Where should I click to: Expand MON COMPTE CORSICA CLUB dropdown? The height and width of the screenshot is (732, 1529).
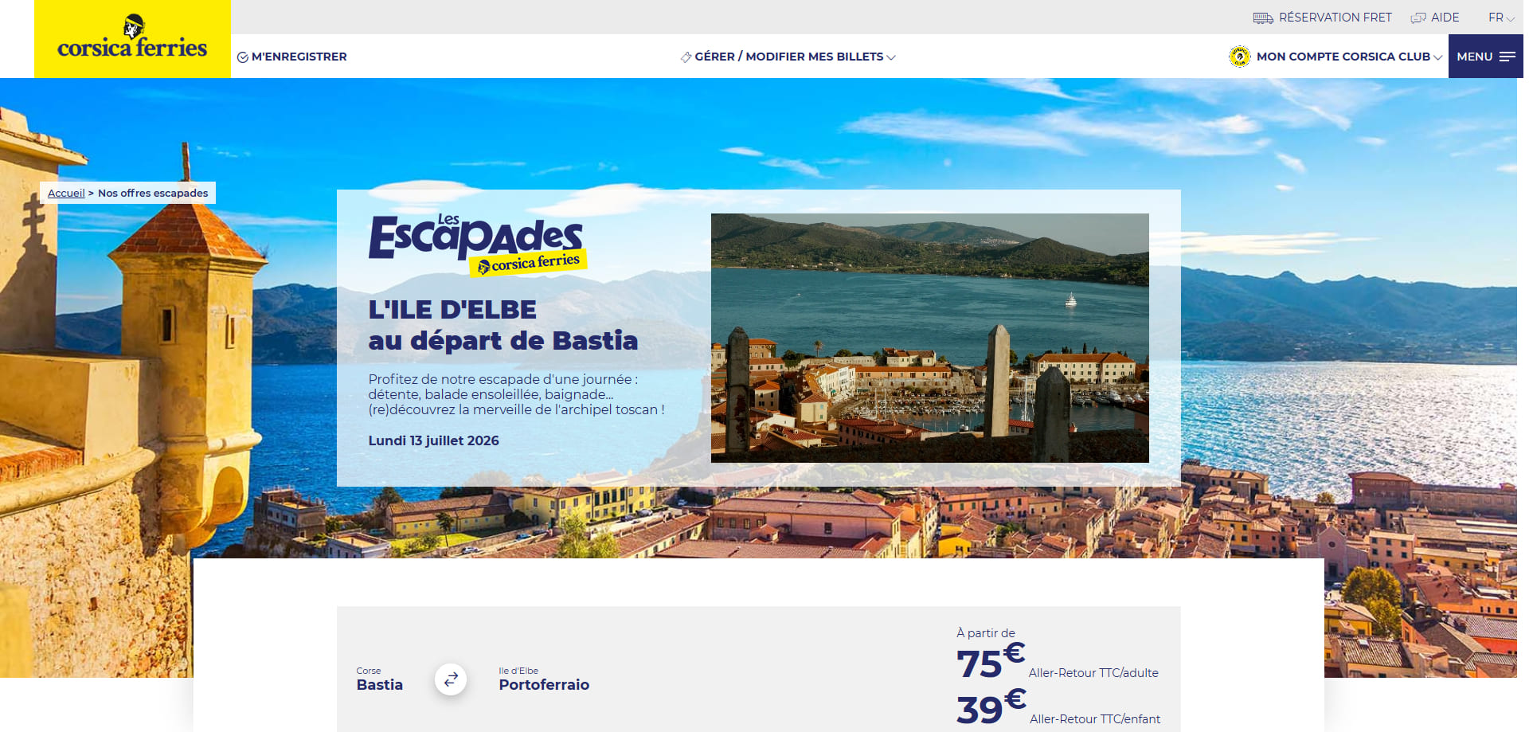pyautogui.click(x=1350, y=57)
